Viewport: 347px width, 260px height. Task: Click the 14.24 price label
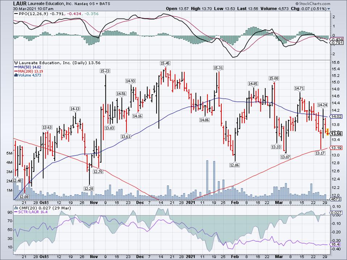coord(322,105)
